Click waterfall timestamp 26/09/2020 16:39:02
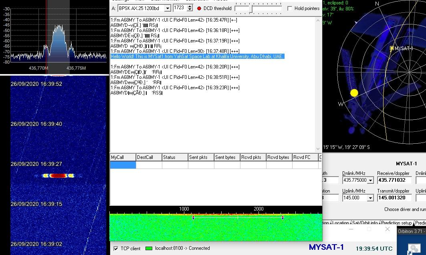 coord(36,244)
